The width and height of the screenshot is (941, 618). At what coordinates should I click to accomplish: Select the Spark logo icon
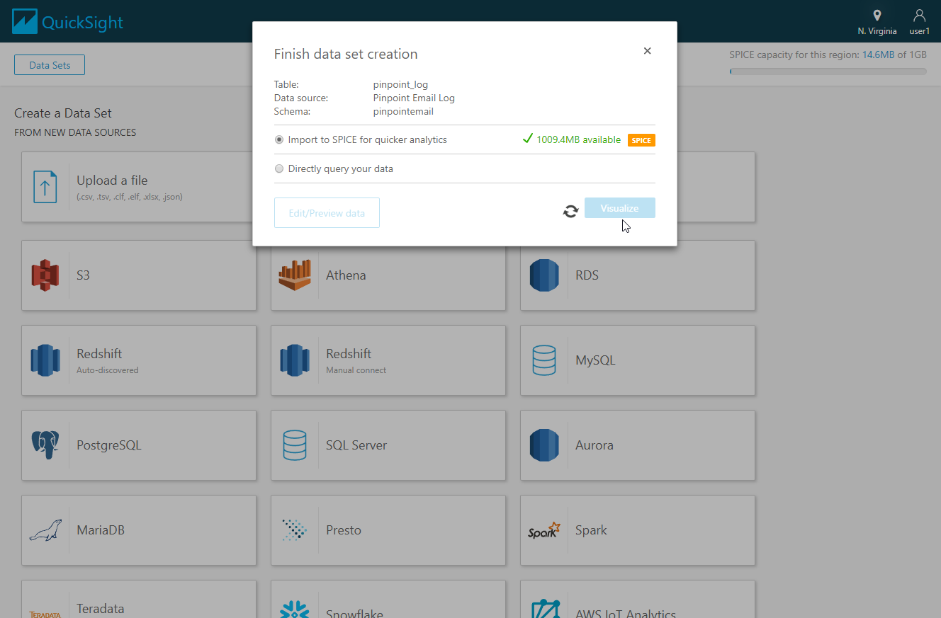(544, 530)
